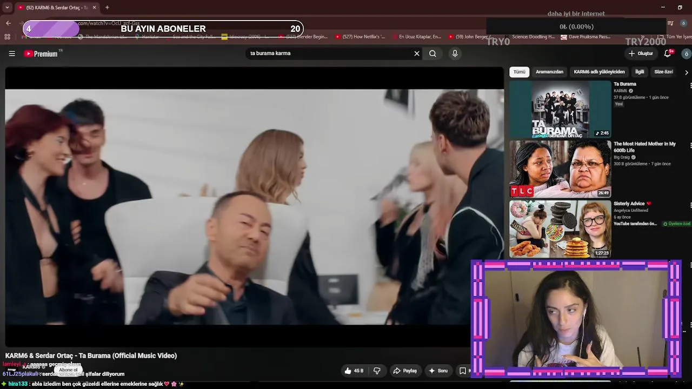Image resolution: width=692 pixels, height=389 pixels.
Task: Open the Sisterly Advice video thumbnail
Action: (560, 229)
